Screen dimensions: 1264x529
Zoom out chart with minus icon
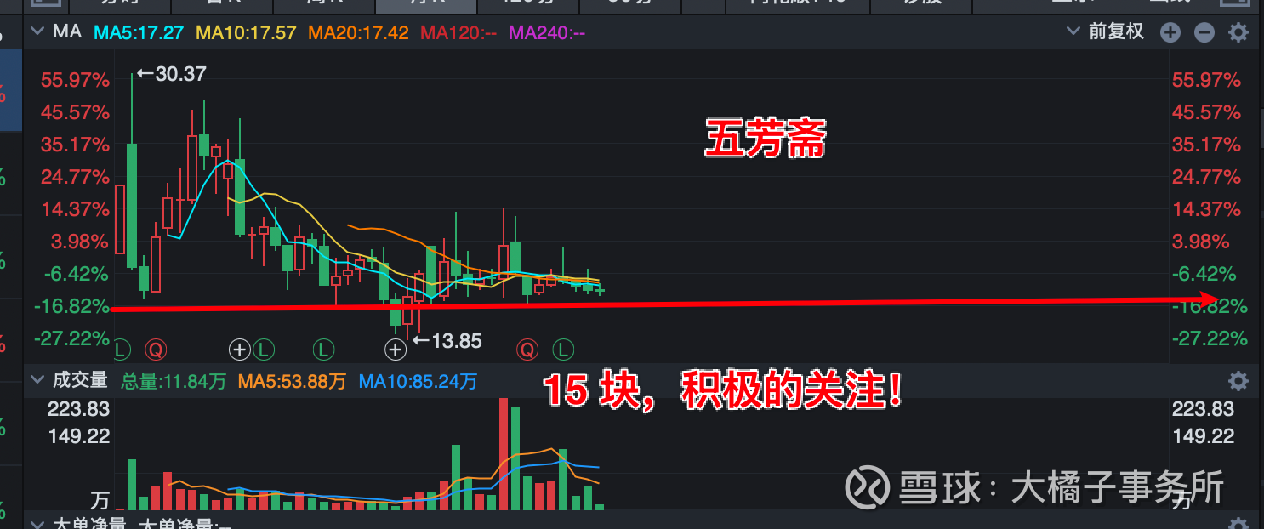coord(1204,33)
